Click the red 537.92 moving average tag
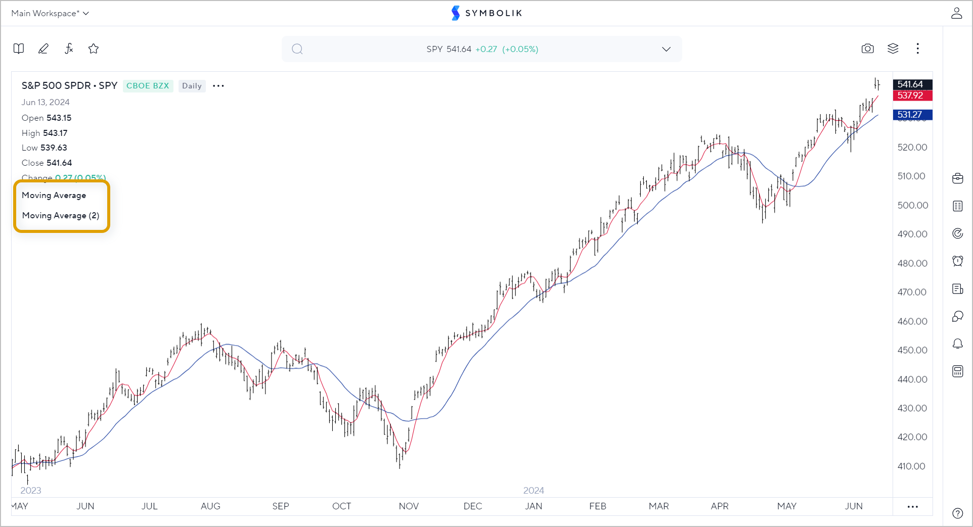 [x=913, y=95]
